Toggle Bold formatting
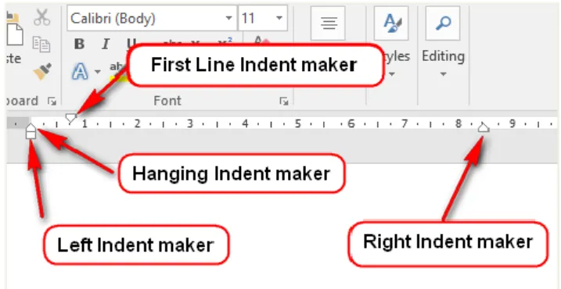This screenshot has width=561, height=289. click(x=79, y=45)
